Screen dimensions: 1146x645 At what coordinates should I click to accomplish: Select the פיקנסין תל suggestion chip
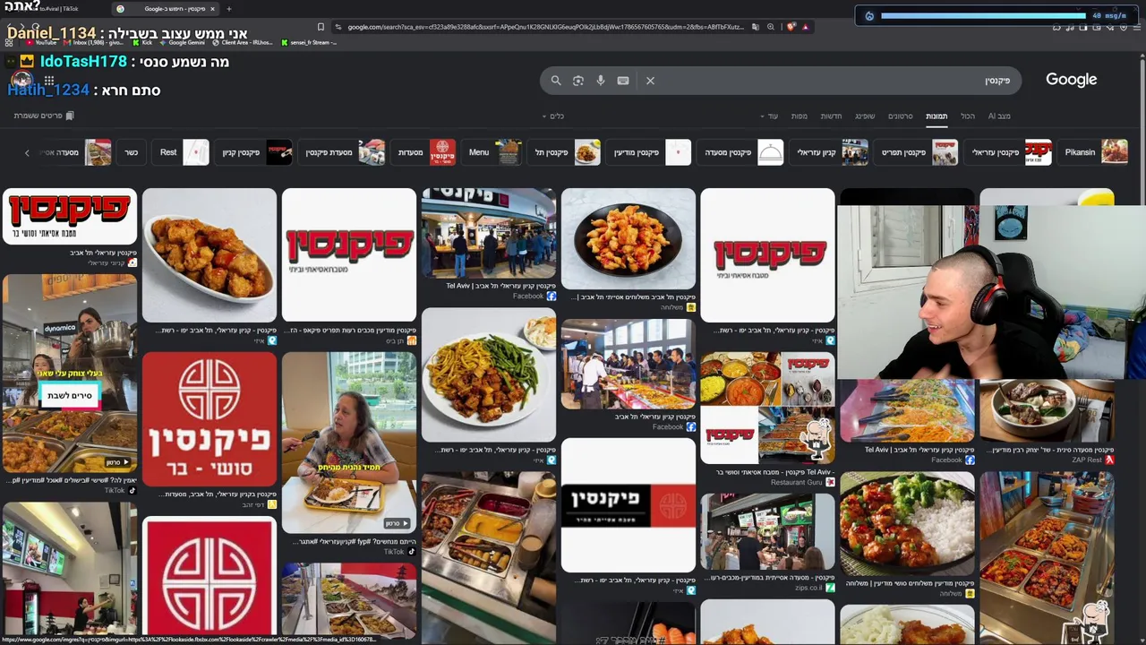[x=563, y=152]
